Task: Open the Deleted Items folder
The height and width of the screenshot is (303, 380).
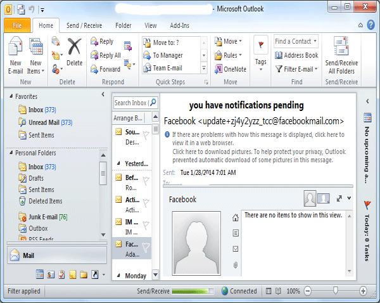Action: point(41,201)
